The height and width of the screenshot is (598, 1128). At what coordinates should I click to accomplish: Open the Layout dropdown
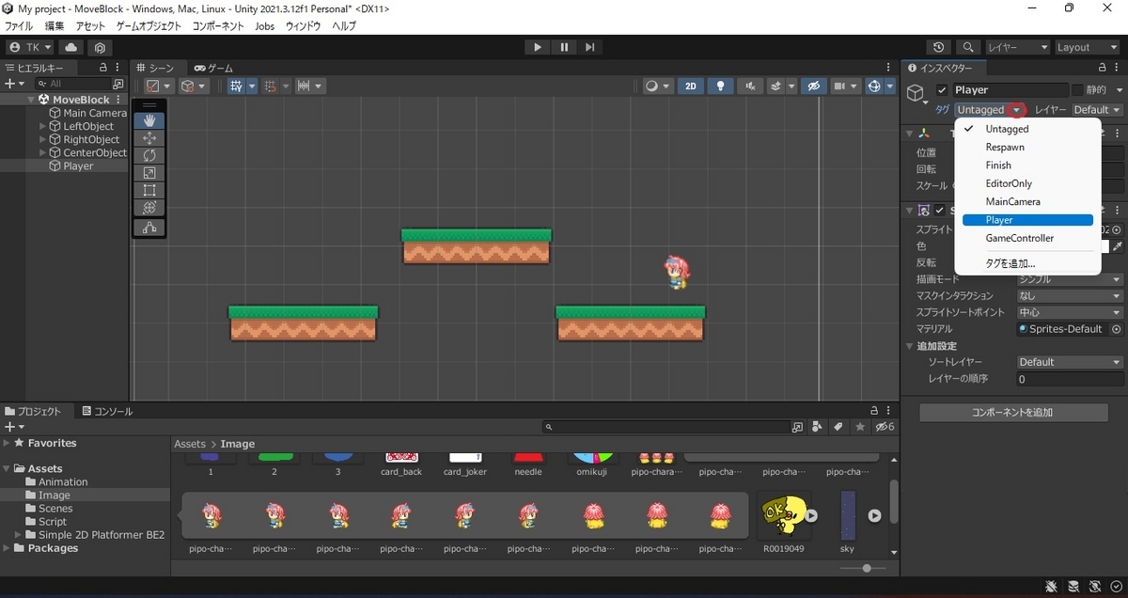coord(1088,47)
